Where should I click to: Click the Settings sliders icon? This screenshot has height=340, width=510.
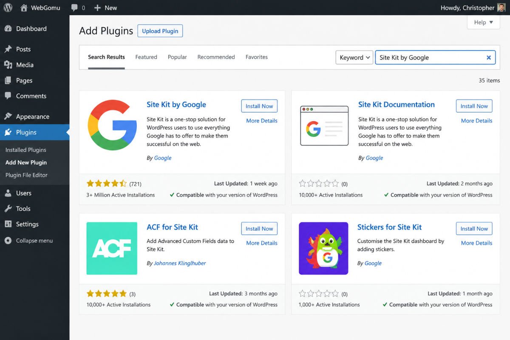click(8, 224)
